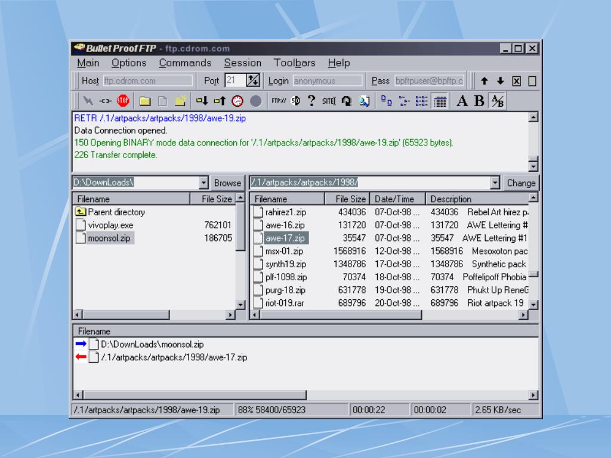Click the lightning-bolt connect icon
The image size is (611, 458).
(88, 101)
